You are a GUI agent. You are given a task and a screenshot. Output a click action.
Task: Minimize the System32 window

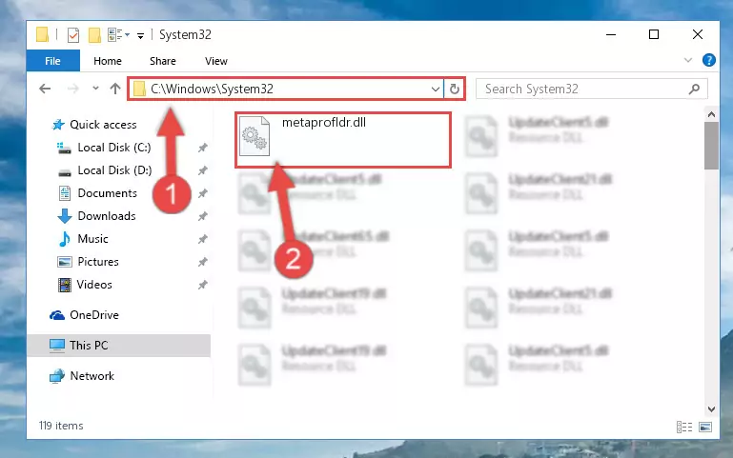point(611,35)
